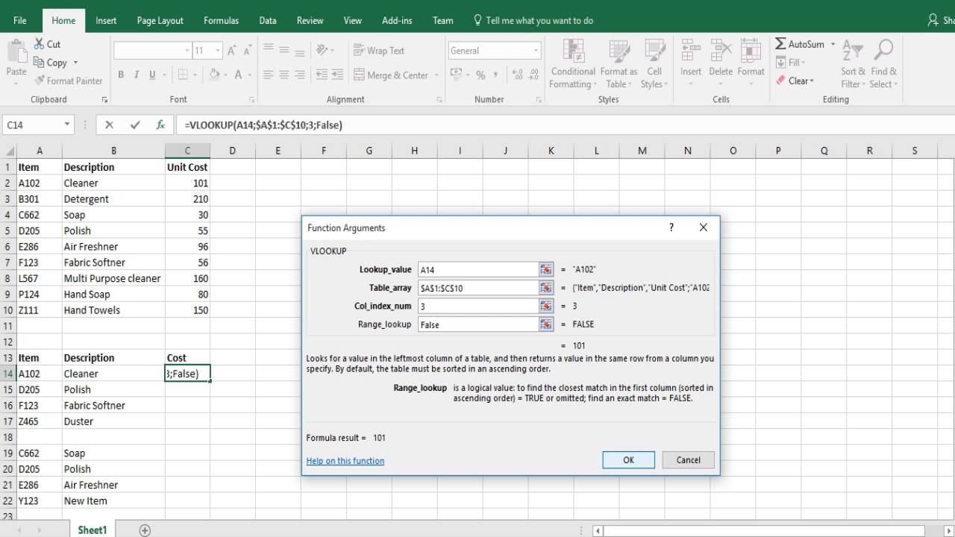This screenshot has height=537, width=955.
Task: Select cell containing Multi Purpose cleaner
Action: 113,278
